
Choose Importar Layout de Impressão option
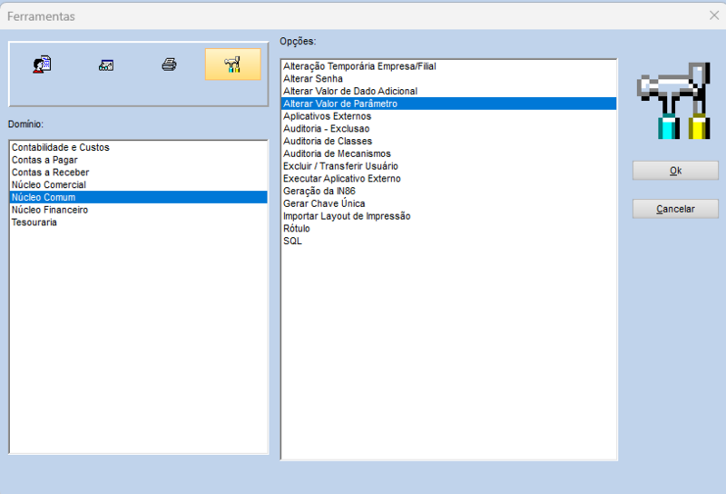tap(448, 216)
